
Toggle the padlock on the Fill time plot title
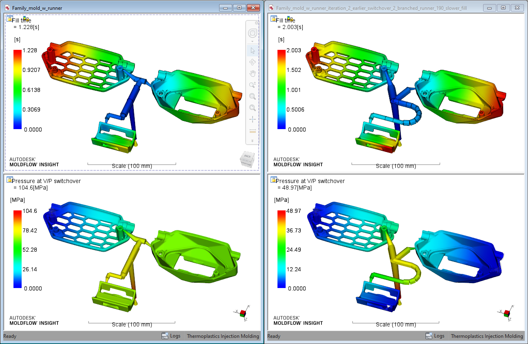[x=9, y=18]
